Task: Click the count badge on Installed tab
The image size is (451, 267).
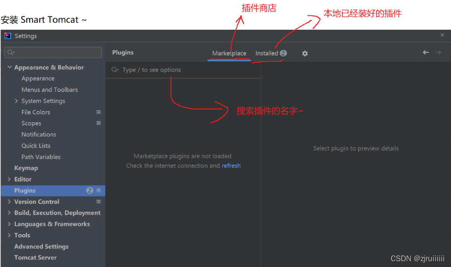Action: 283,53
